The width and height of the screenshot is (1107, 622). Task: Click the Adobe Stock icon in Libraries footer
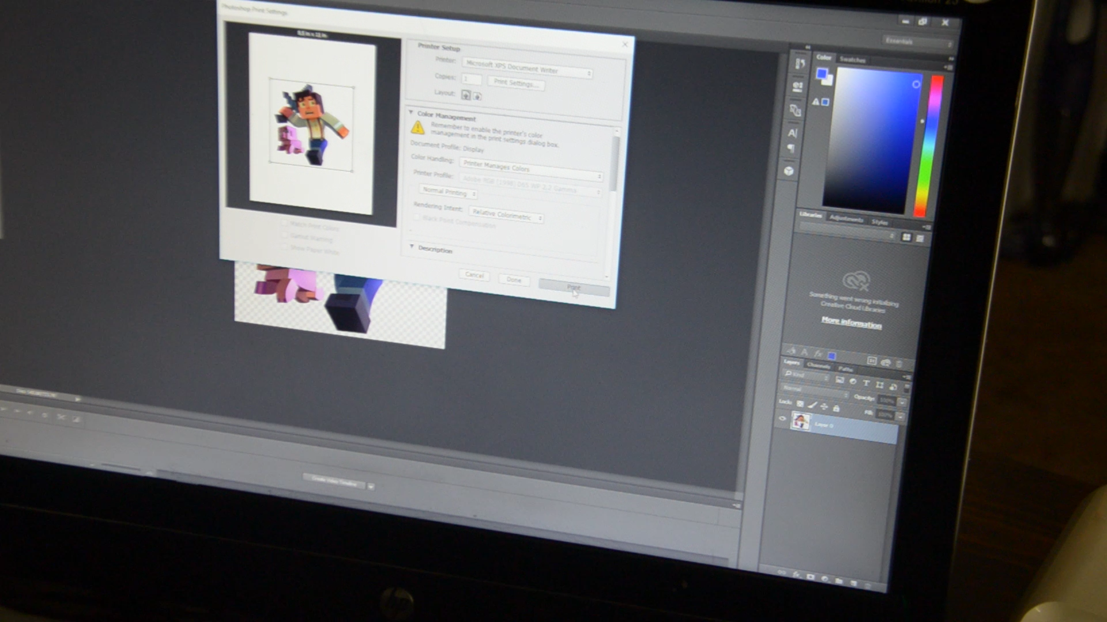click(872, 361)
